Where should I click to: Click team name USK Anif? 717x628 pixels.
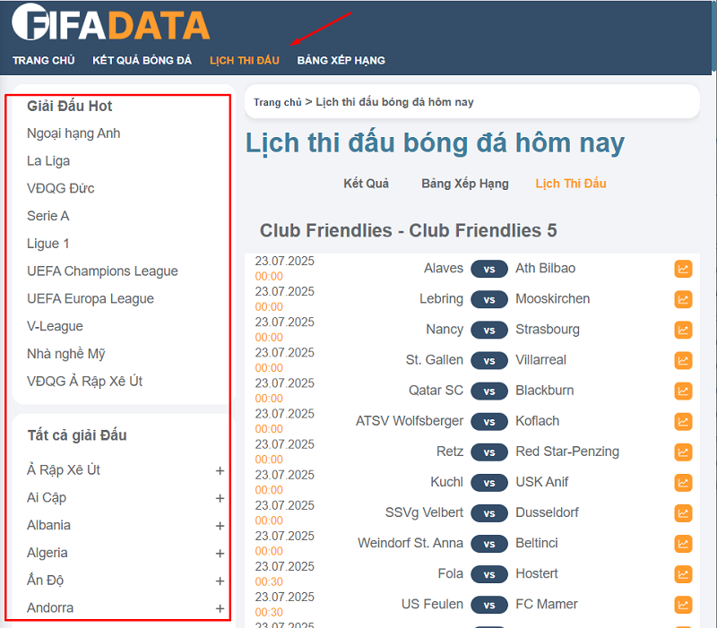click(542, 482)
